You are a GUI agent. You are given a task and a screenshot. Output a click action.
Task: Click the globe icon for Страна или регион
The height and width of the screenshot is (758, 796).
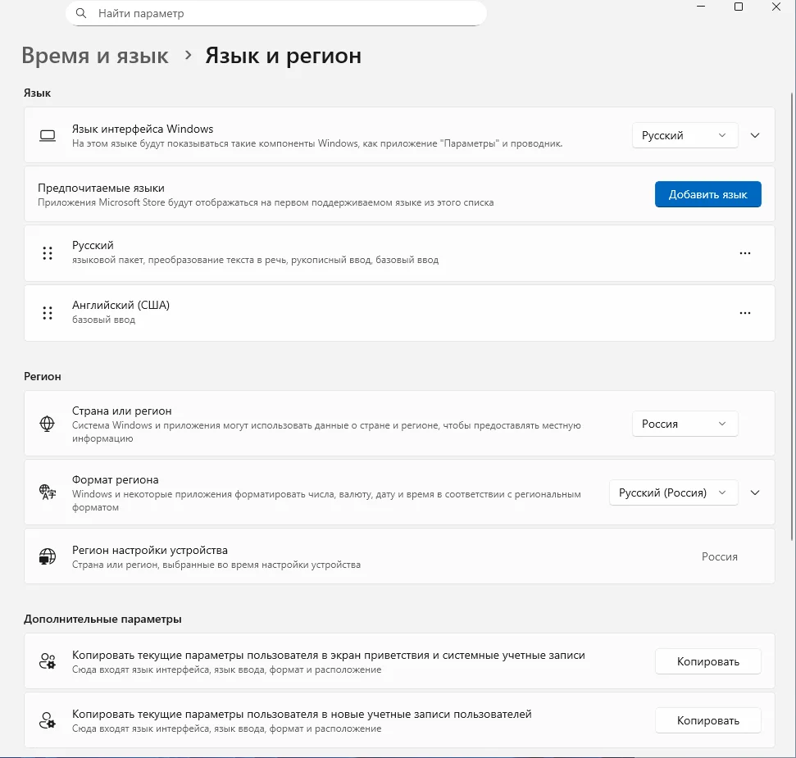coord(48,424)
